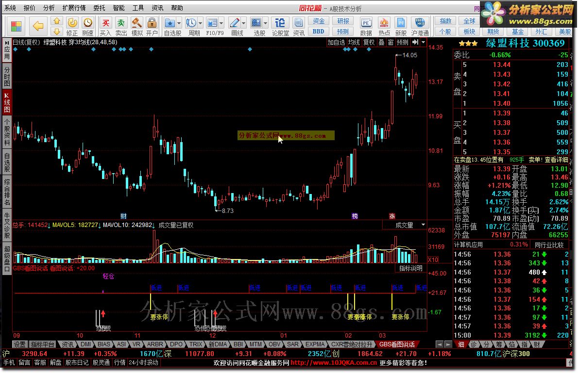Click the 同行业比较 label
This screenshot has width=578, height=373.
pos(549,245)
